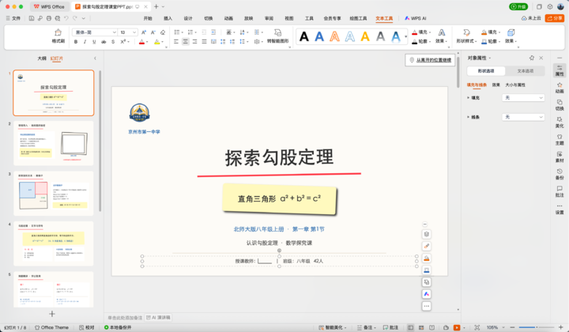
Task: Click the clear formatting eraser icon
Action: tap(163, 32)
